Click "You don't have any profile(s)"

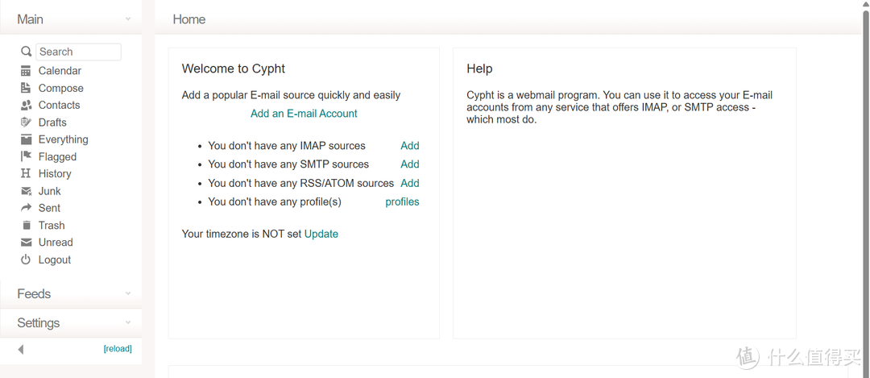275,202
